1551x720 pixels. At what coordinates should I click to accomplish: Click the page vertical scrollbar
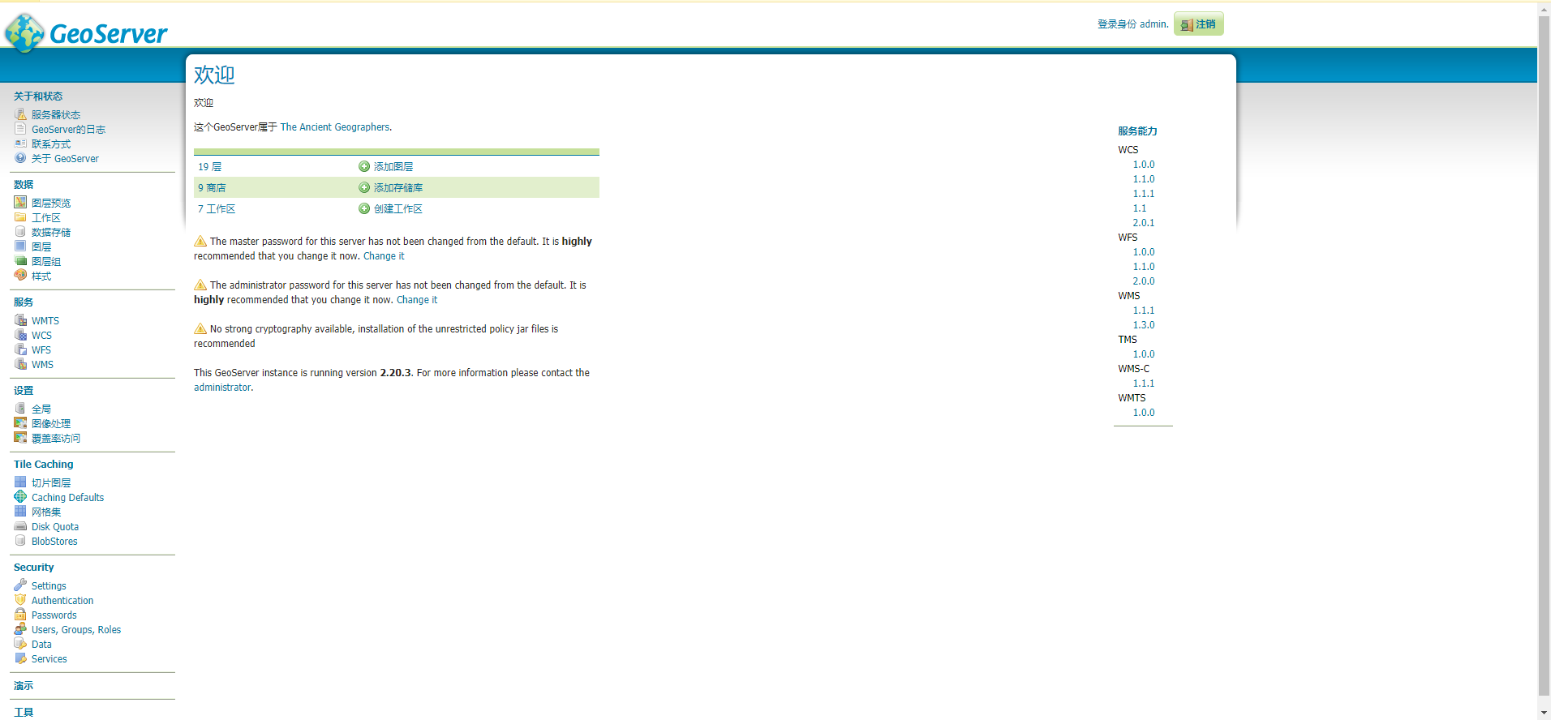click(1544, 357)
